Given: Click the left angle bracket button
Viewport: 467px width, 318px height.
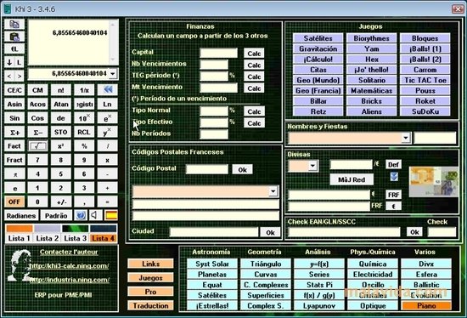Looking at the screenshot, I should pos(9,76).
